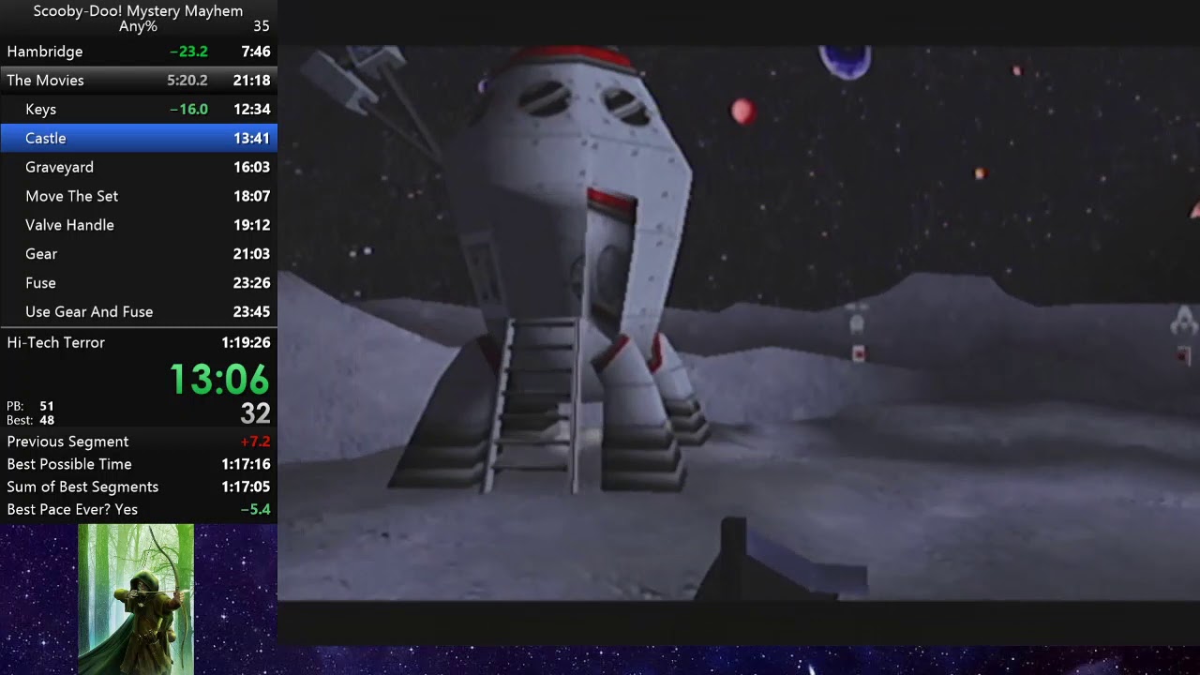Click the Any% category label
Screen dimensions: 1200x675
point(138,26)
